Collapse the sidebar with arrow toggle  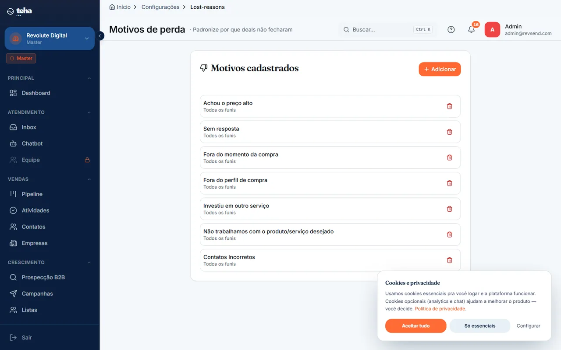[100, 36]
